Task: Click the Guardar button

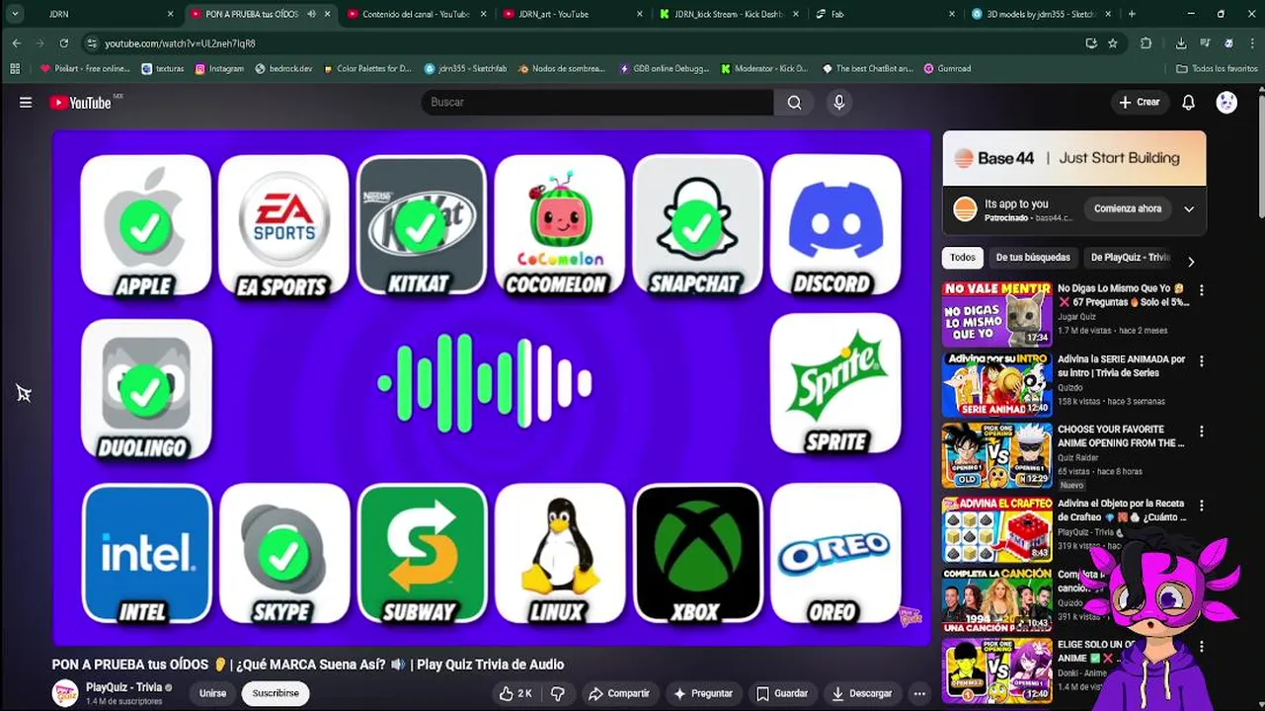Action: (x=782, y=693)
